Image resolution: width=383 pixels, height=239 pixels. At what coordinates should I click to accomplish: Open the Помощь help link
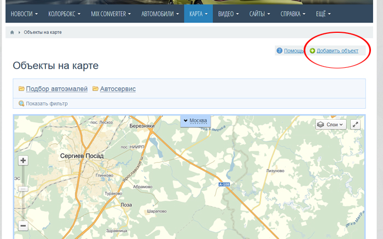[x=294, y=51]
